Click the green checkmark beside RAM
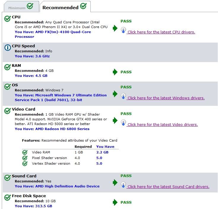Viewport: 218px width, 209px height. (7, 67)
